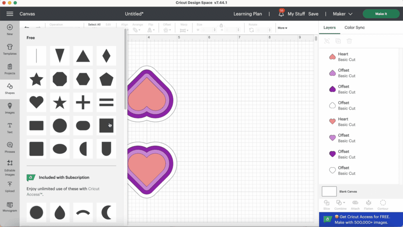Insert the score line shape

(37, 56)
